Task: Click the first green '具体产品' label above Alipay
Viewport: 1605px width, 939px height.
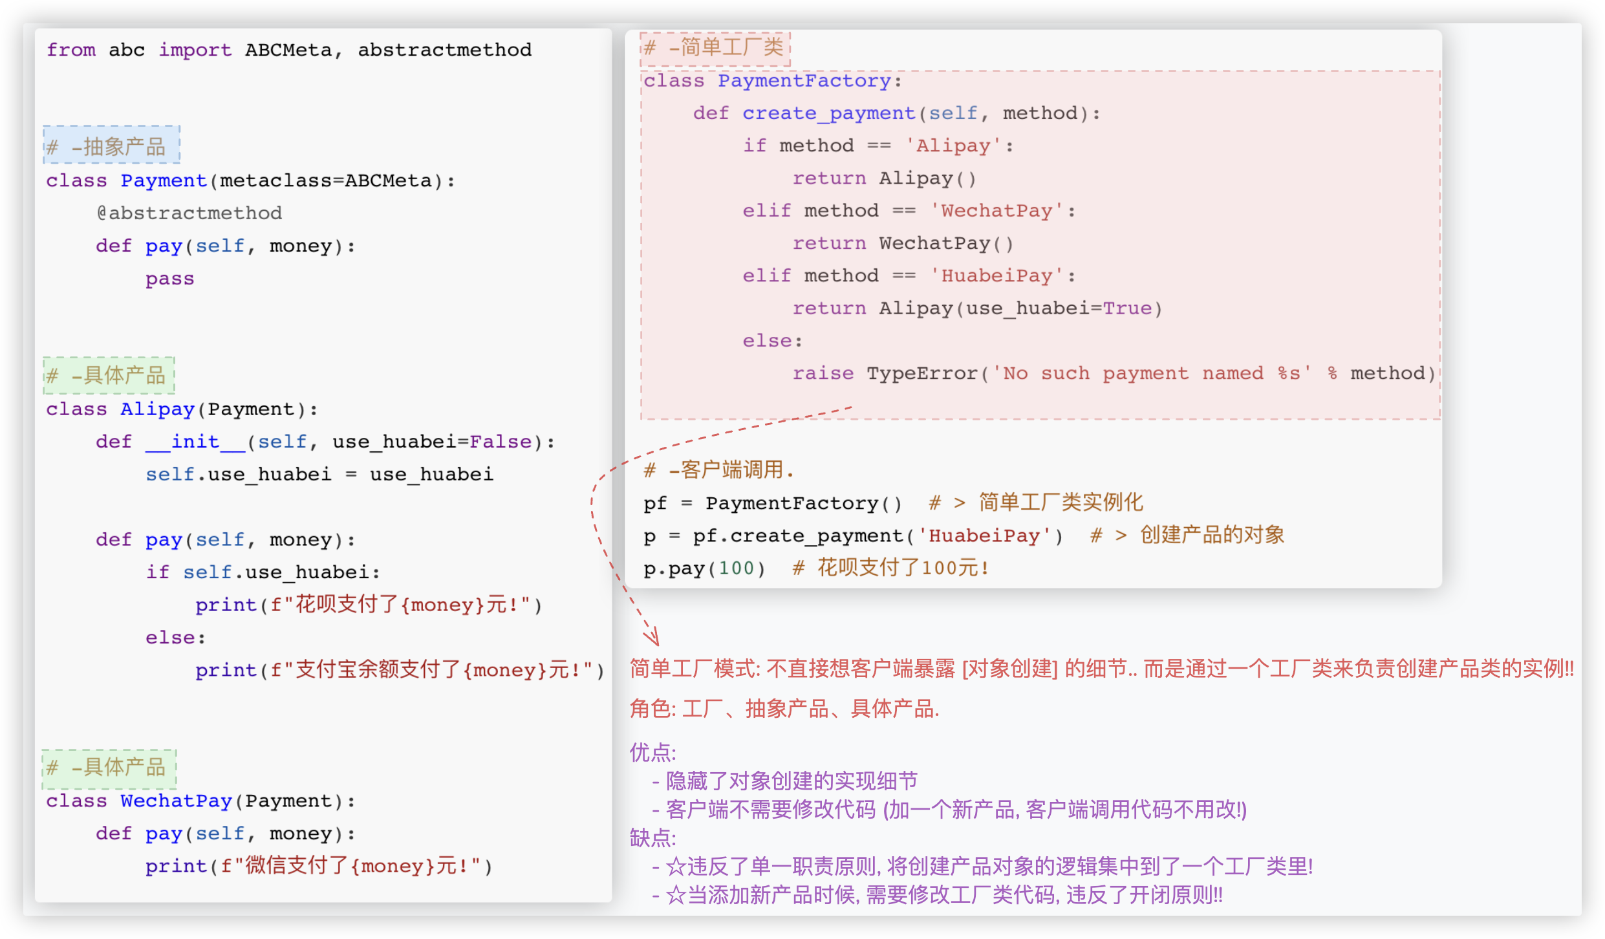Action: pos(109,375)
